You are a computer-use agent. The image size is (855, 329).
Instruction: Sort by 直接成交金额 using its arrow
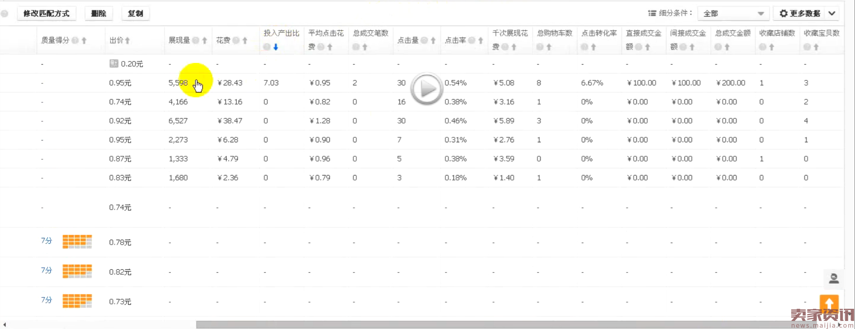pyautogui.click(x=647, y=47)
